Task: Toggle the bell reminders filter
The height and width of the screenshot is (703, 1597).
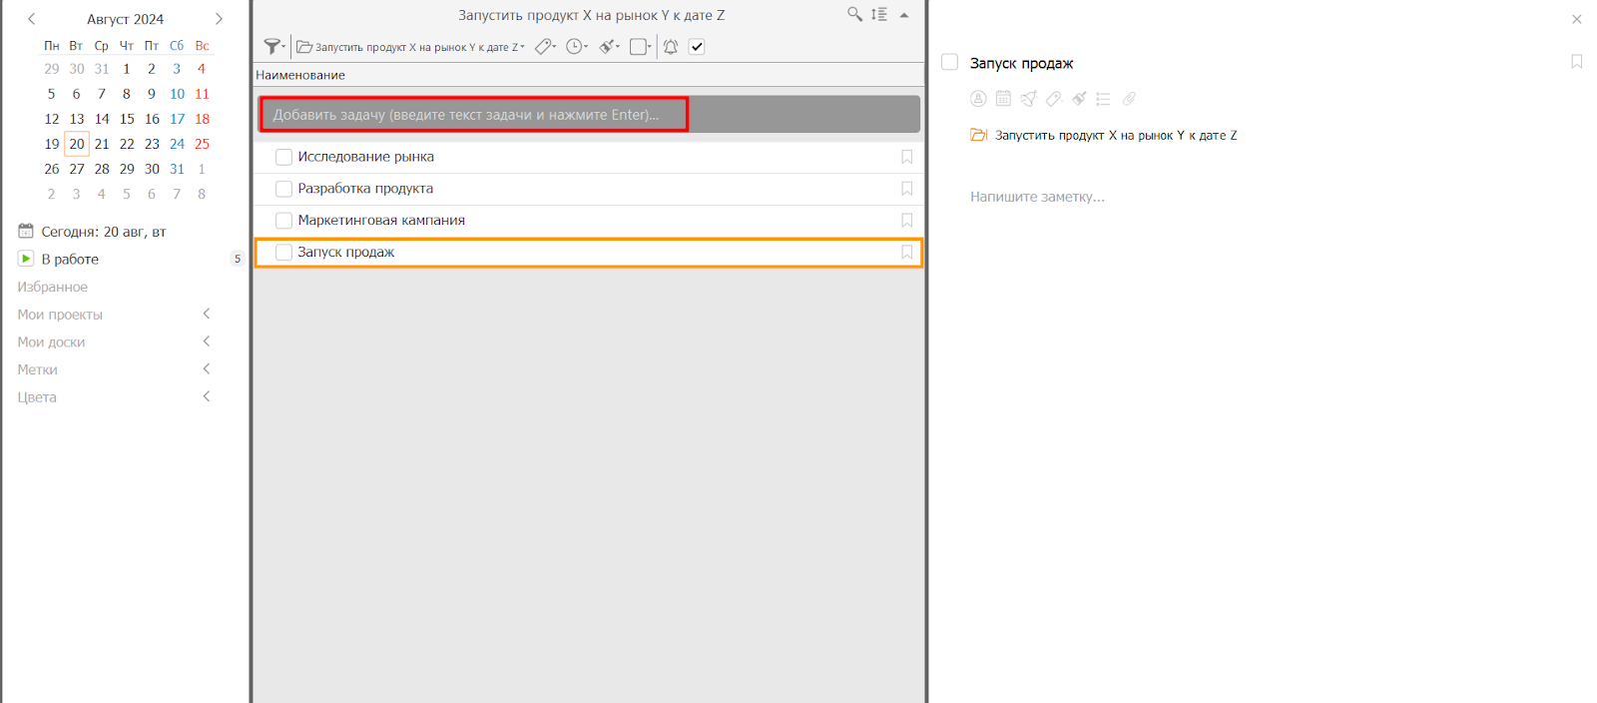Action: pyautogui.click(x=671, y=47)
